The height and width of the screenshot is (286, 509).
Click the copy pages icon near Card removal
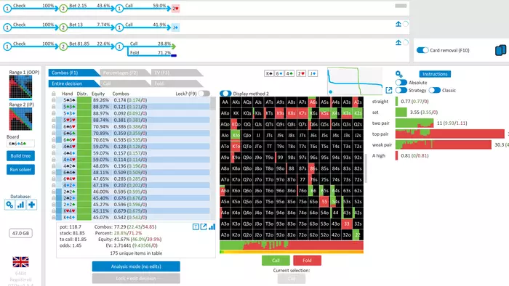pos(500,50)
